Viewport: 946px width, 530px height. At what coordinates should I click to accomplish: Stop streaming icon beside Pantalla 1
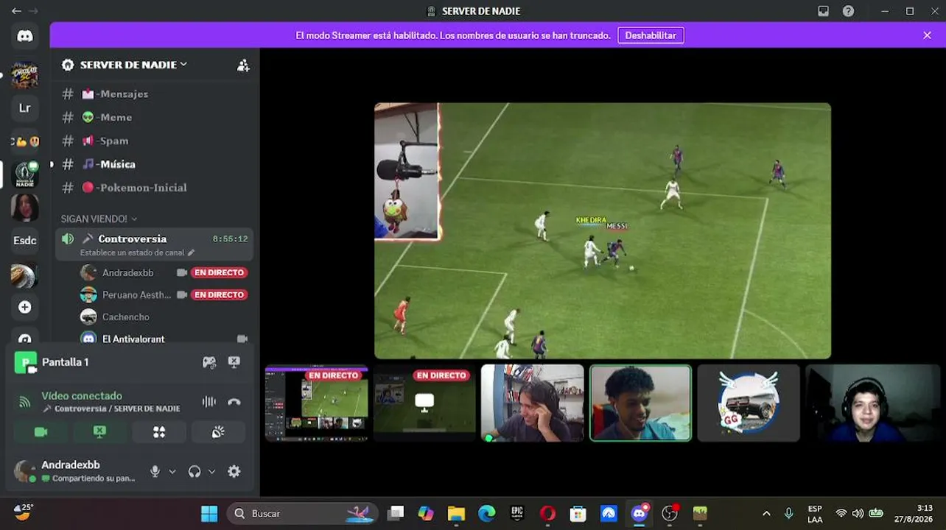click(234, 362)
